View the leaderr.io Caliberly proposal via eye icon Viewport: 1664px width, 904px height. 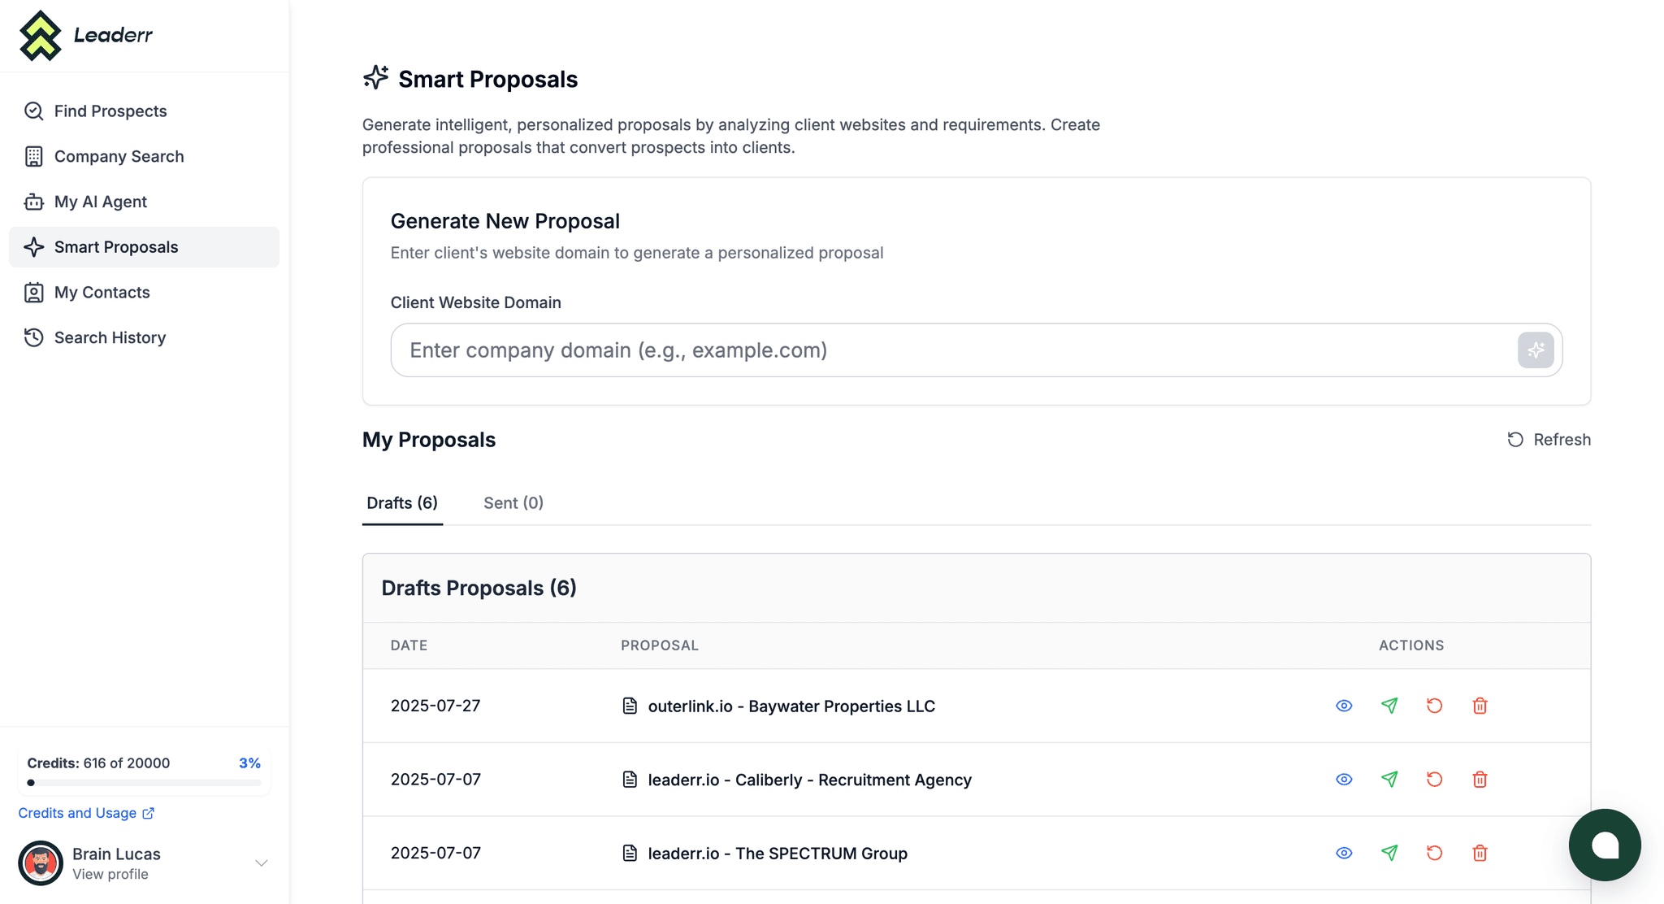(1344, 780)
